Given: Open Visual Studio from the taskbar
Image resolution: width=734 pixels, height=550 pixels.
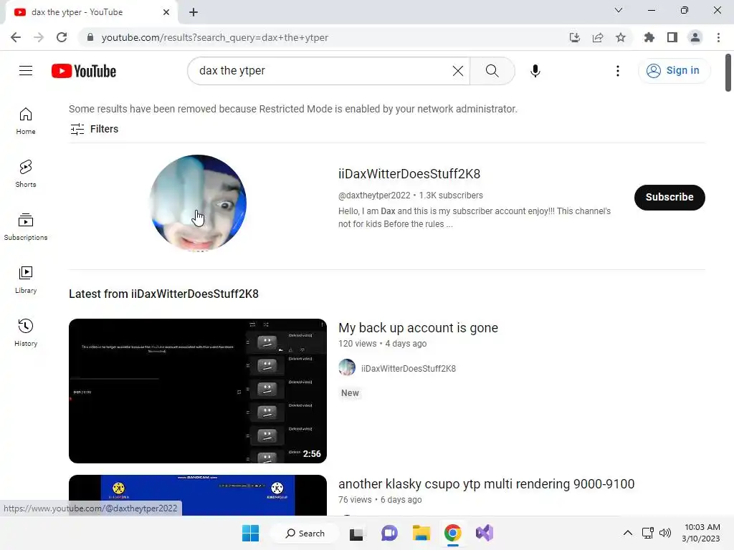Looking at the screenshot, I should pos(485,533).
